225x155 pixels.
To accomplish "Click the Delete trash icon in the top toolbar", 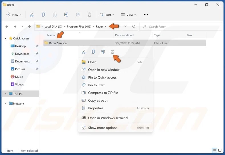I will pyautogui.click(x=89, y=14).
